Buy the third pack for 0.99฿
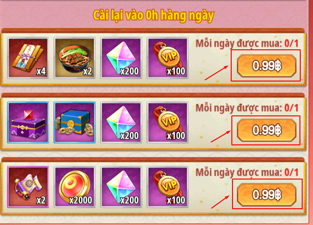The image size is (313, 225). 267,195
